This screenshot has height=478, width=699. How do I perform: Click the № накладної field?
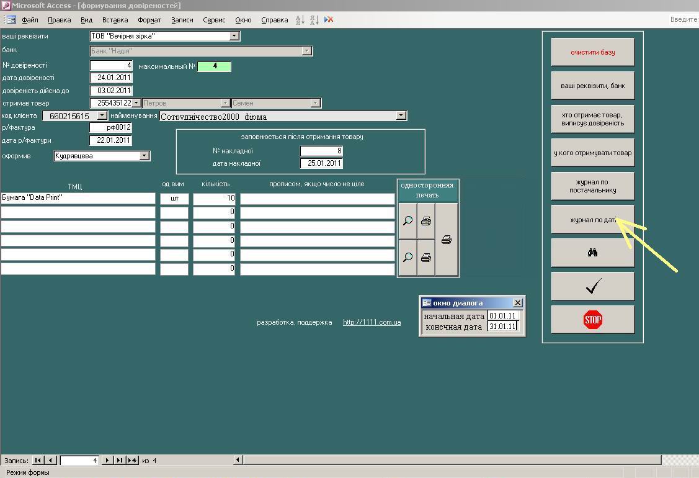click(x=321, y=151)
